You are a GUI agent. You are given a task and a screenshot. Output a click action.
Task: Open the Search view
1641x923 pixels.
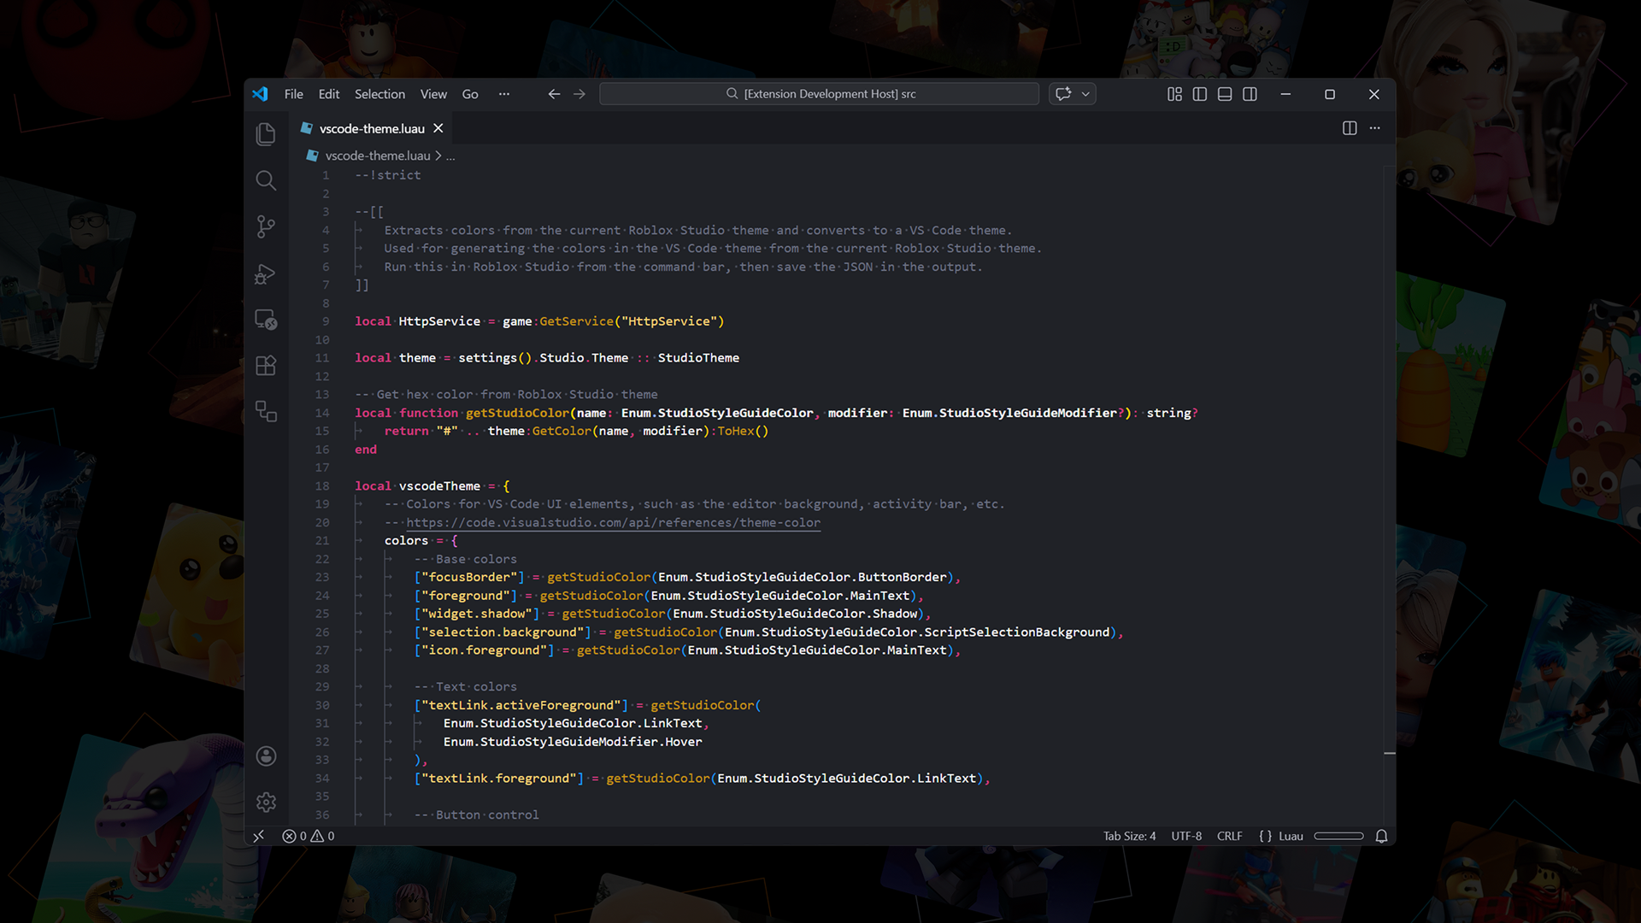pos(265,180)
